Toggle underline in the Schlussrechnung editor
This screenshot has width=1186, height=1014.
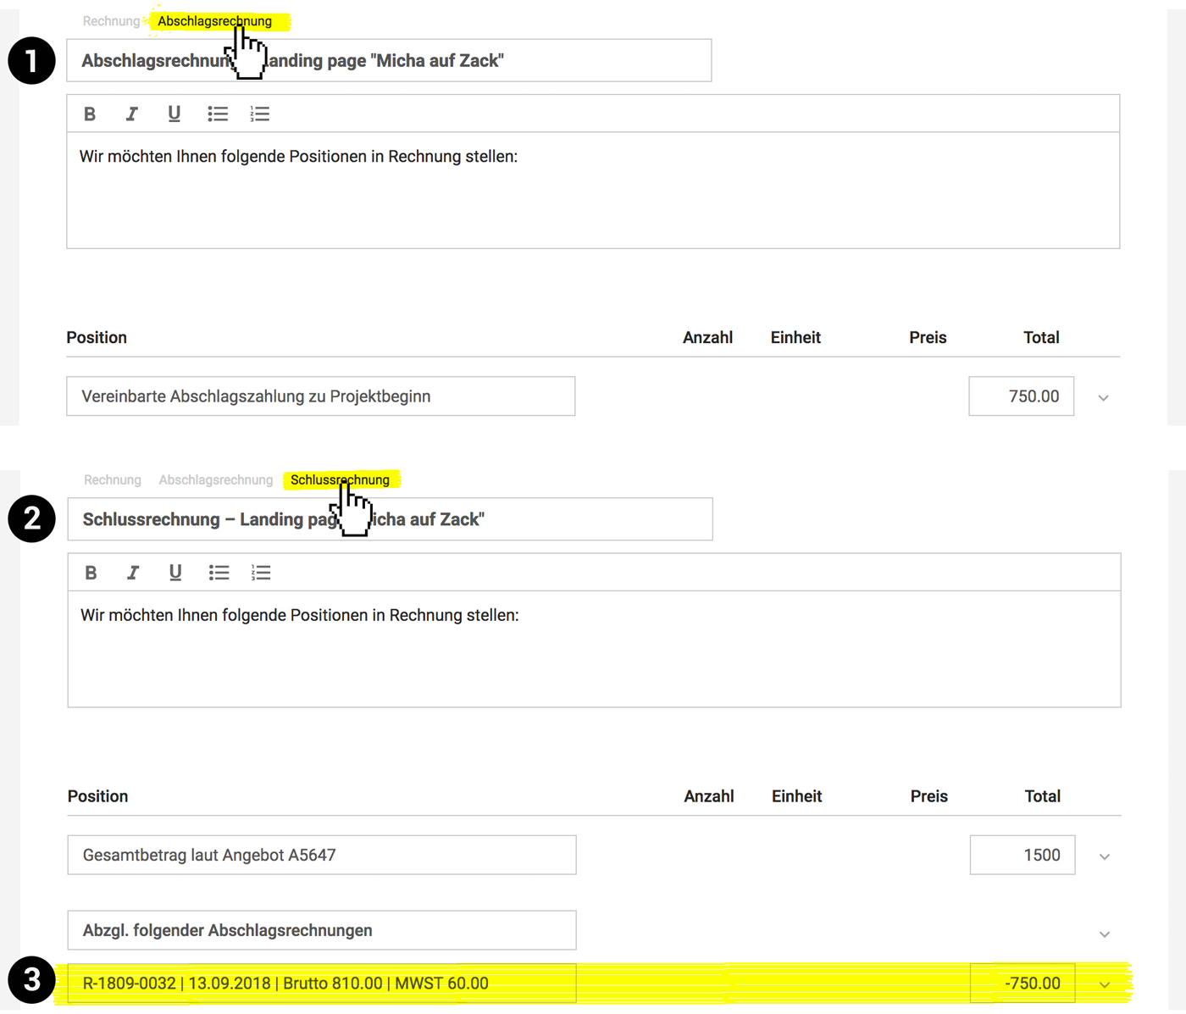[x=175, y=573]
